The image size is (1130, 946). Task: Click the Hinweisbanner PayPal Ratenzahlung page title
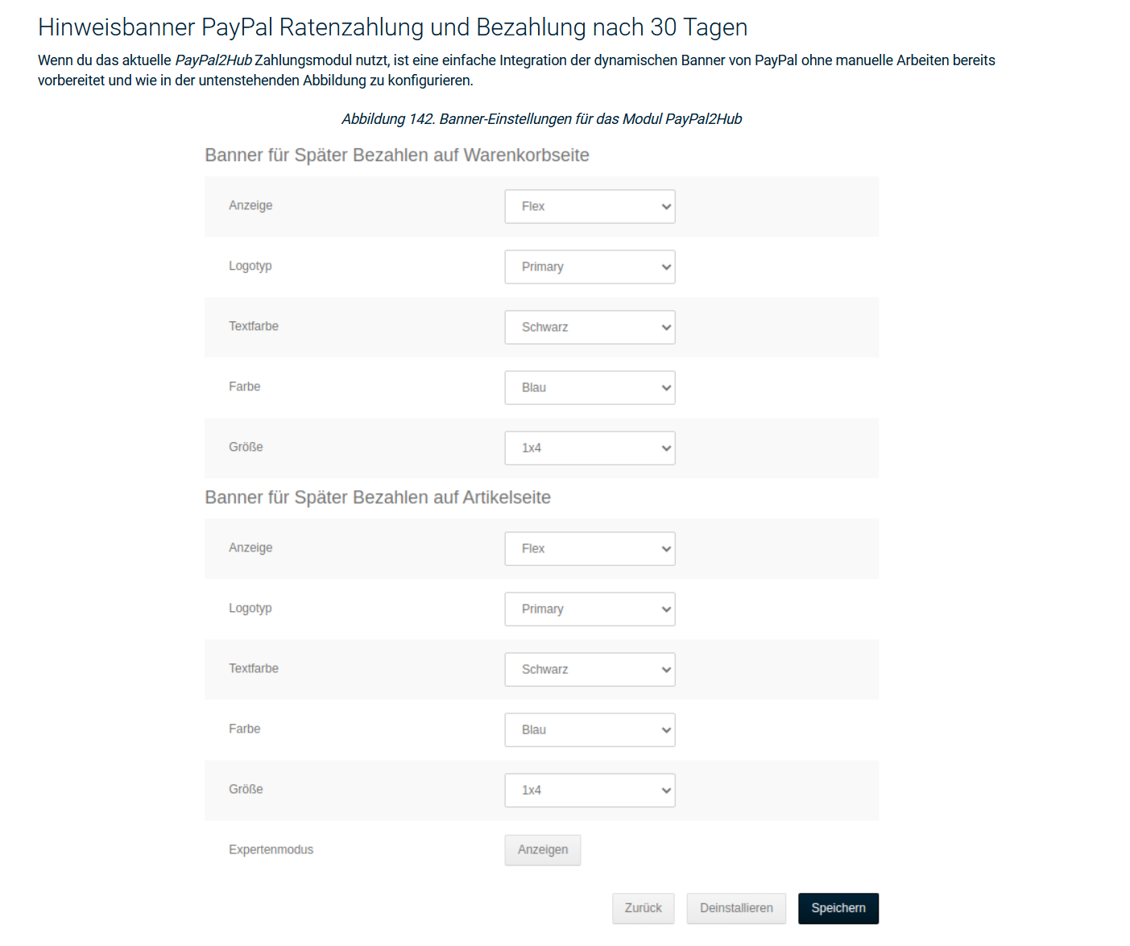[392, 27]
